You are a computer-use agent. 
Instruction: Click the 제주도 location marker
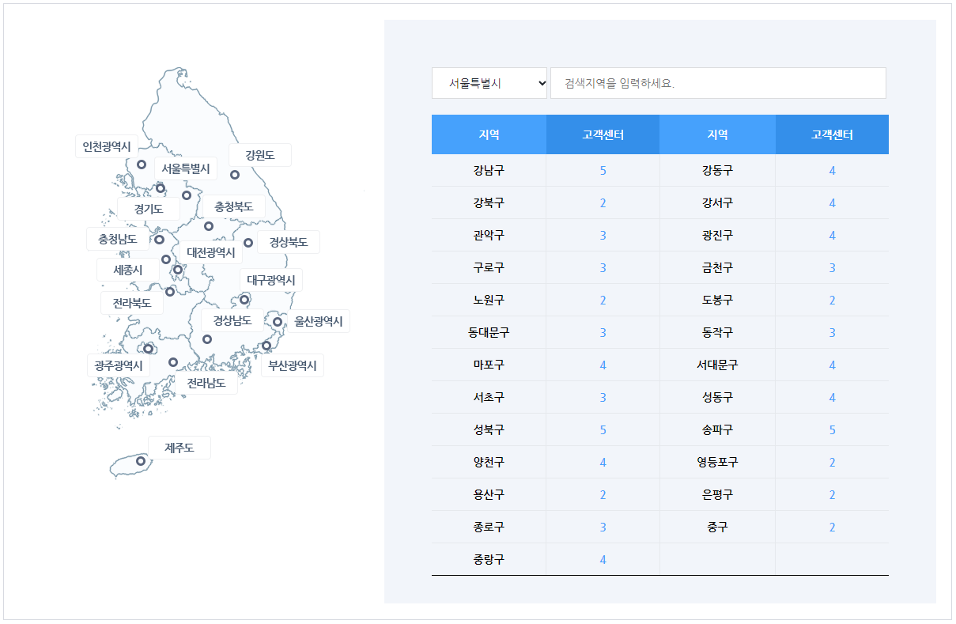click(141, 460)
